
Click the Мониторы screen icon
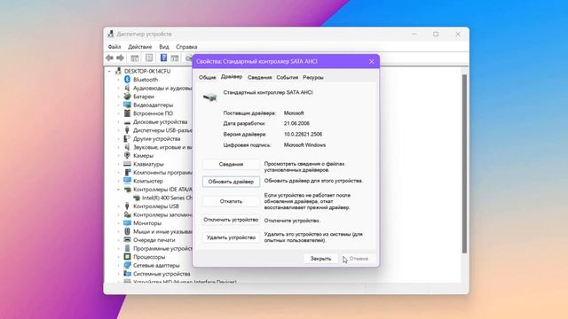(127, 222)
